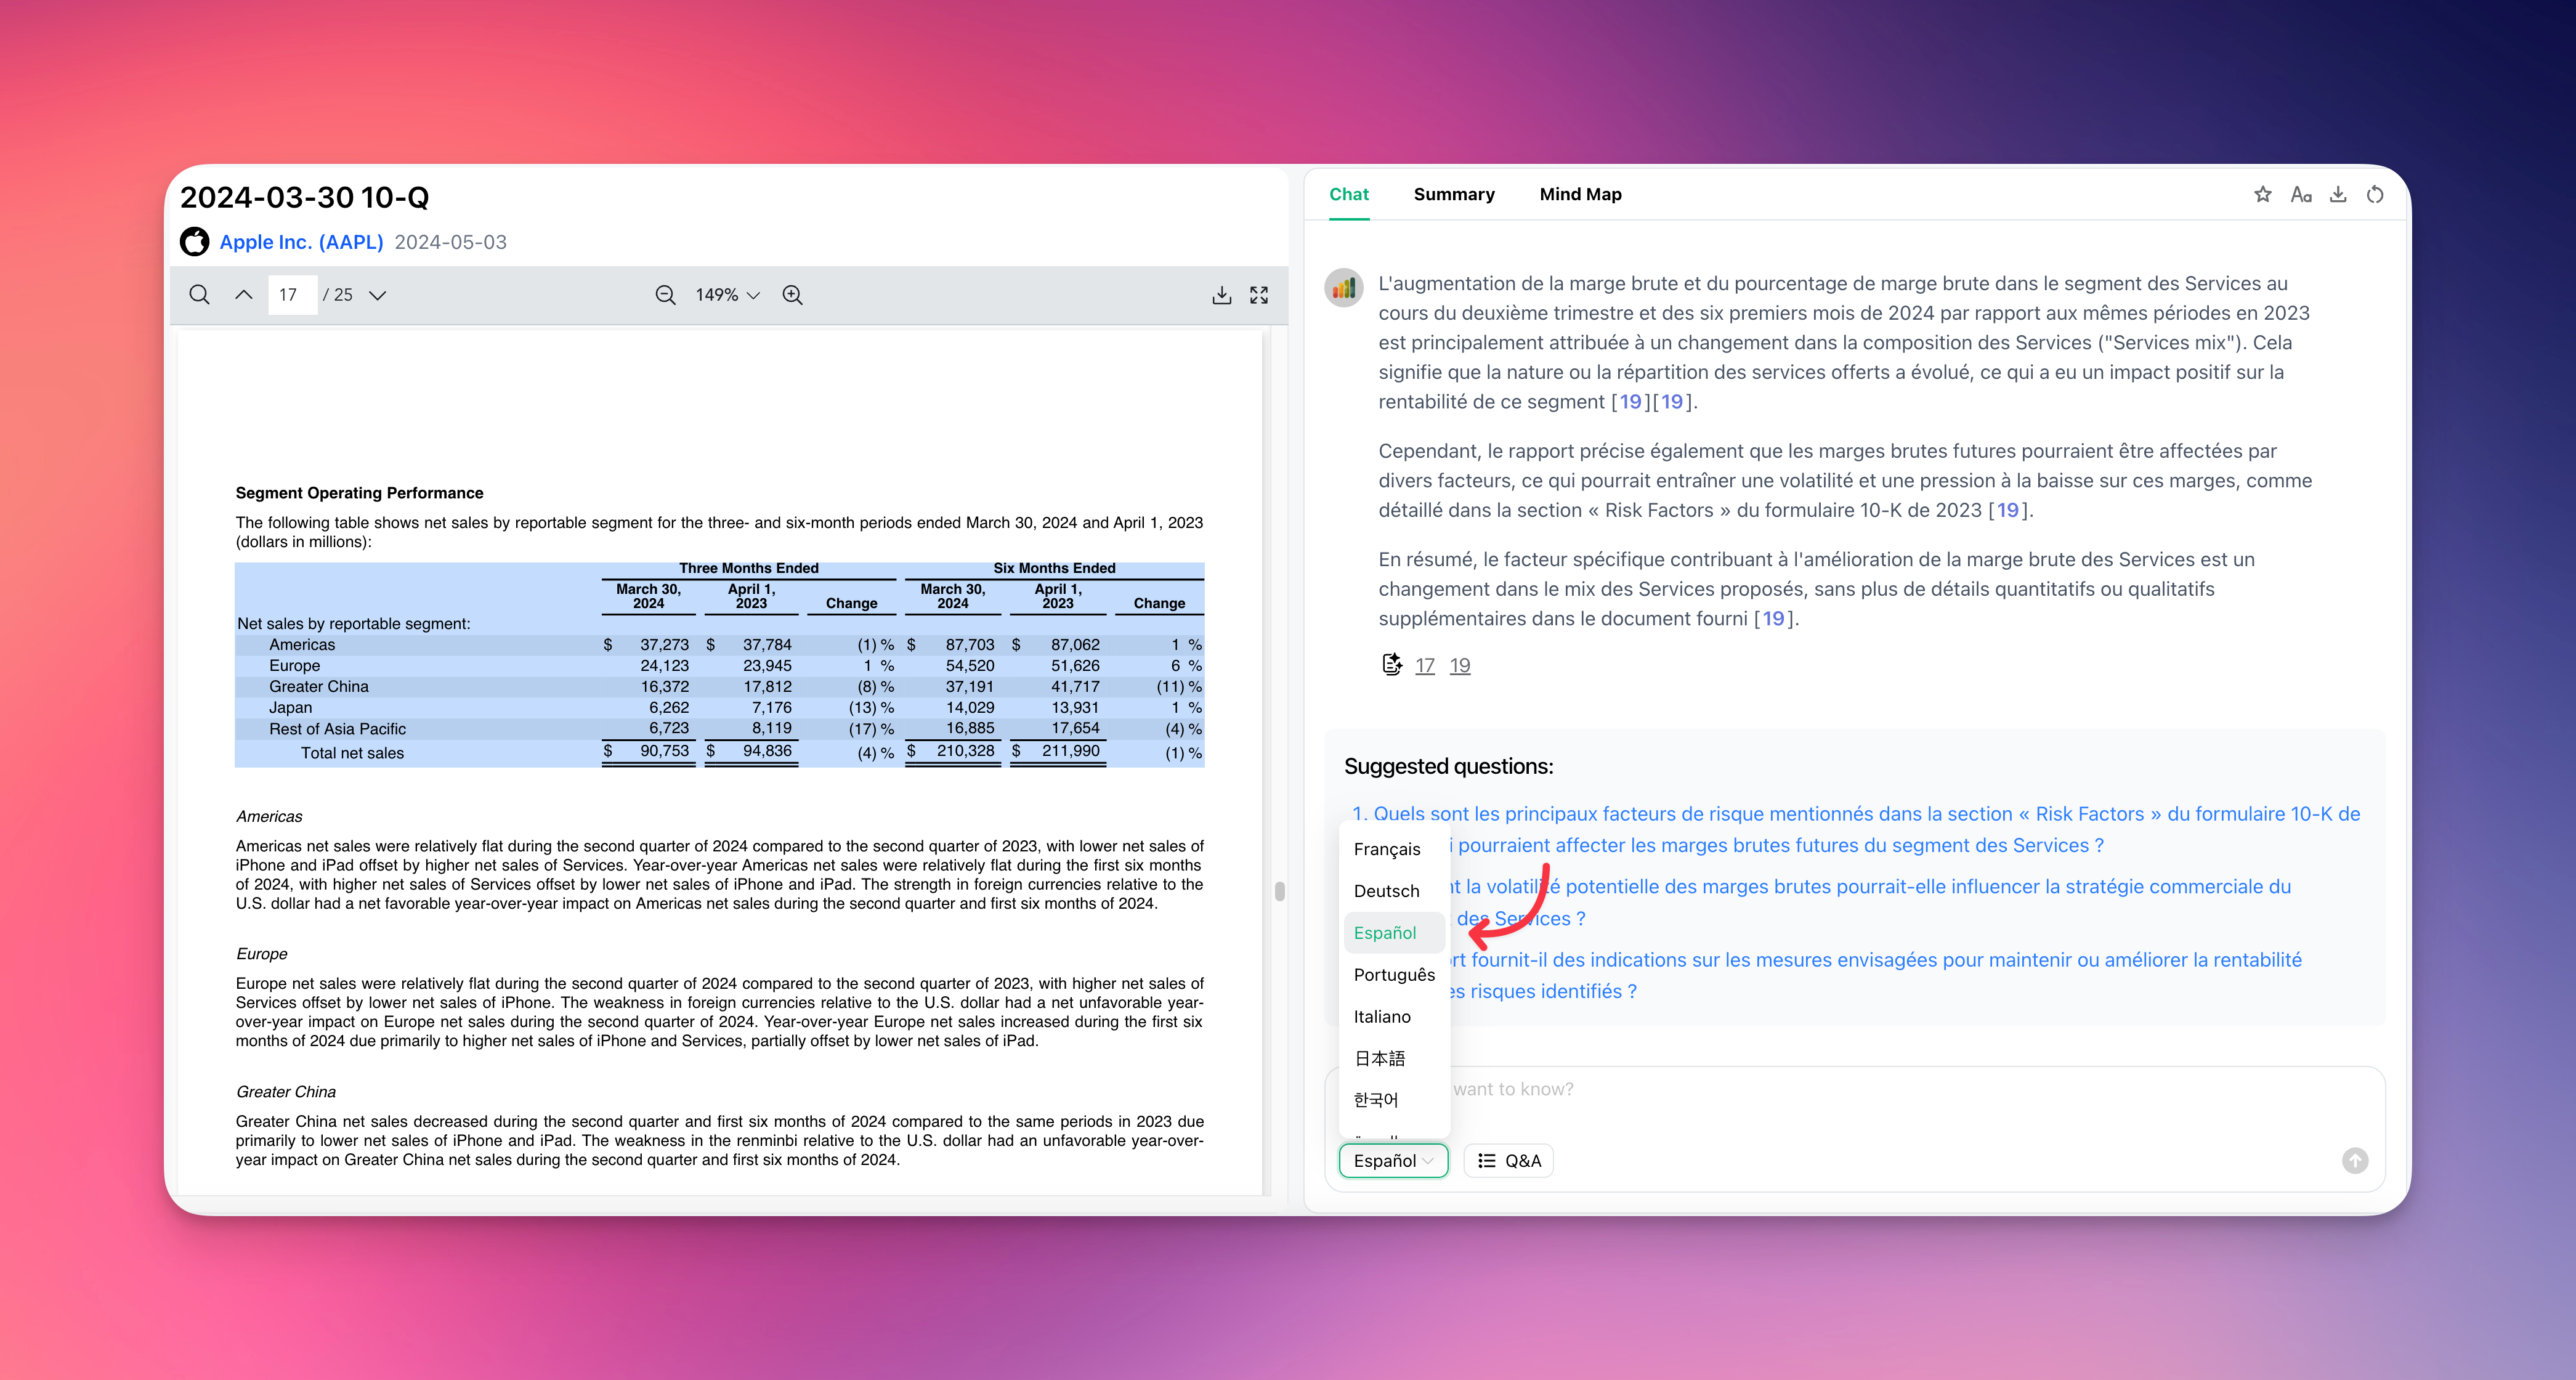Switch to the Mind Map tab
Viewport: 2576px width, 1380px height.
[x=1580, y=194]
